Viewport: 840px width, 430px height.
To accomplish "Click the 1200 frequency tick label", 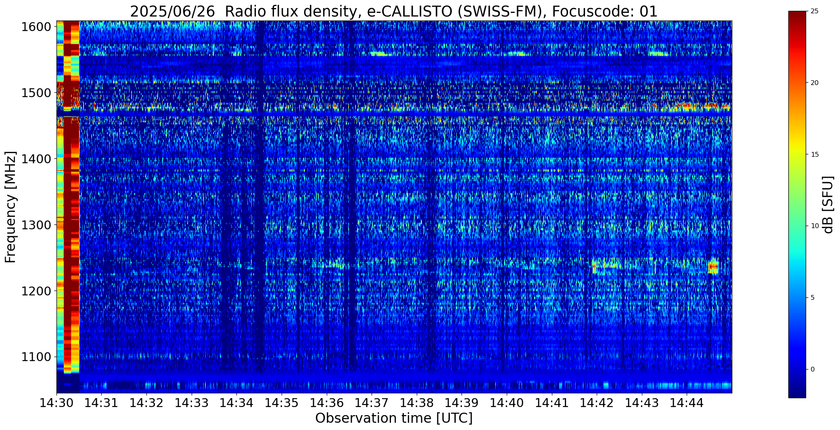I will [x=36, y=291].
